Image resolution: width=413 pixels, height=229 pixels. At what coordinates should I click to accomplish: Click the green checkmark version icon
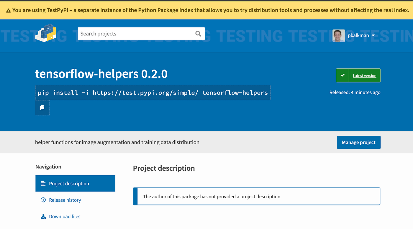[342, 75]
